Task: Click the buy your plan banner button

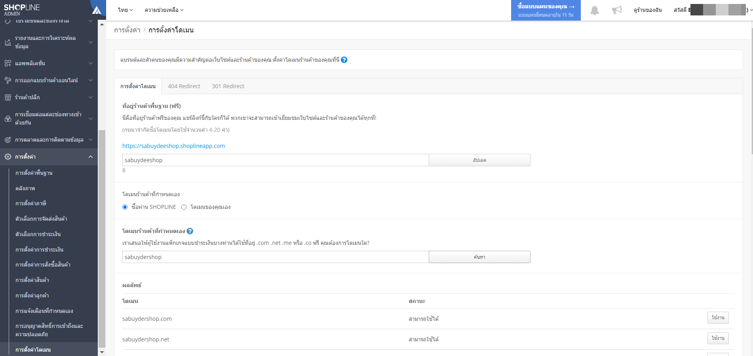Action: pyautogui.click(x=546, y=10)
